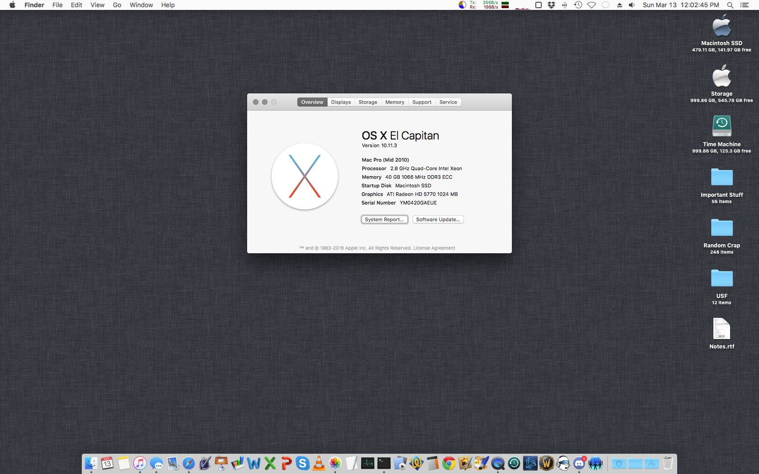Select the Random Crap folder
This screenshot has width=759, height=474.
tap(722, 236)
